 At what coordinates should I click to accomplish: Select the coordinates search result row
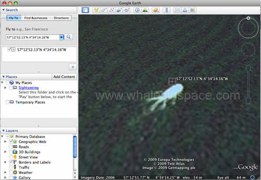(x=39, y=50)
